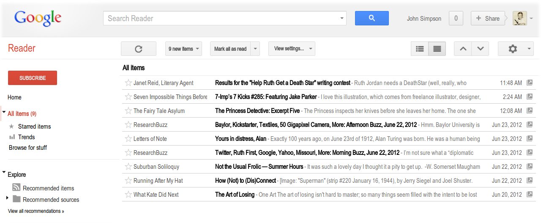Go to next item arrow
Viewport: 541px width, 223px height.
(480, 49)
